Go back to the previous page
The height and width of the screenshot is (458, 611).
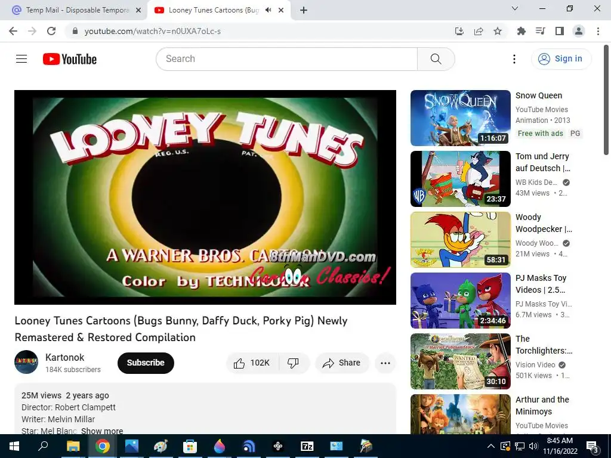(x=13, y=31)
